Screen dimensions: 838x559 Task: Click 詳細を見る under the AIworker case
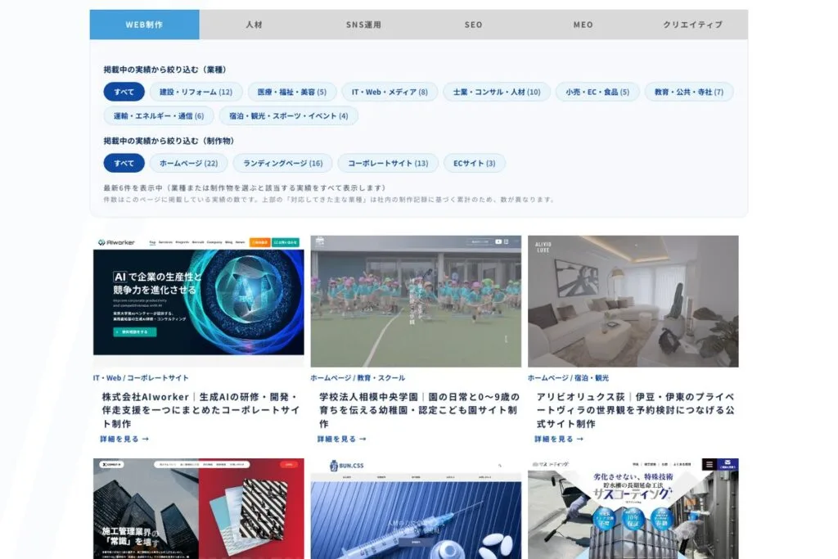click(124, 440)
